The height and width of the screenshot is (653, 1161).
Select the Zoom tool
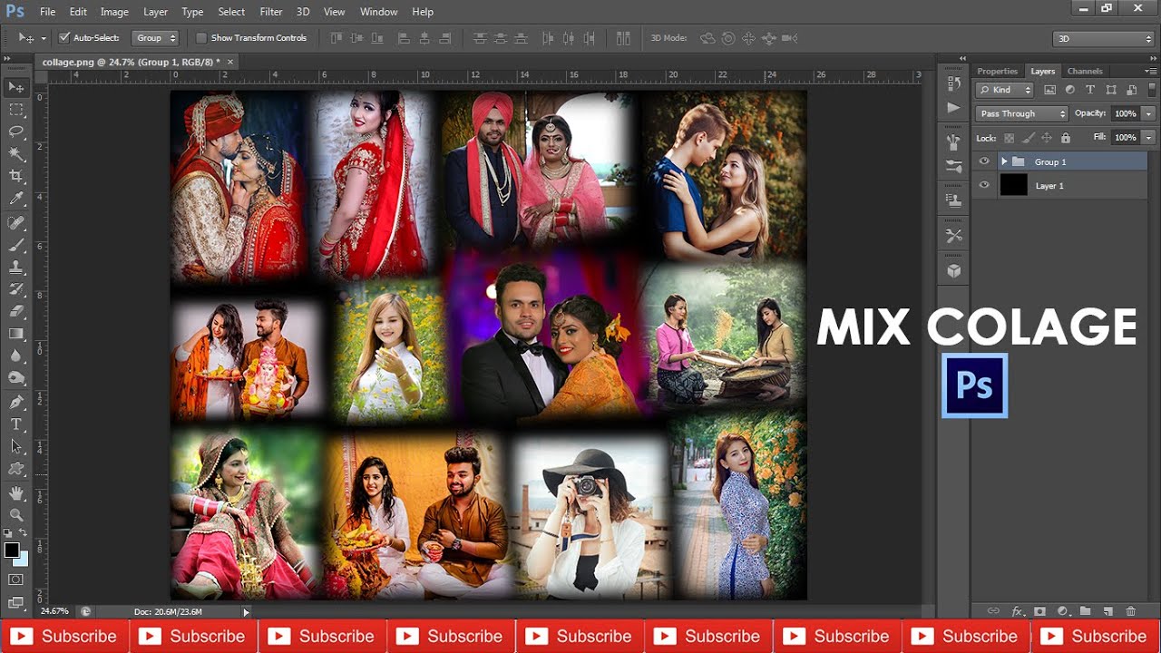[x=16, y=515]
